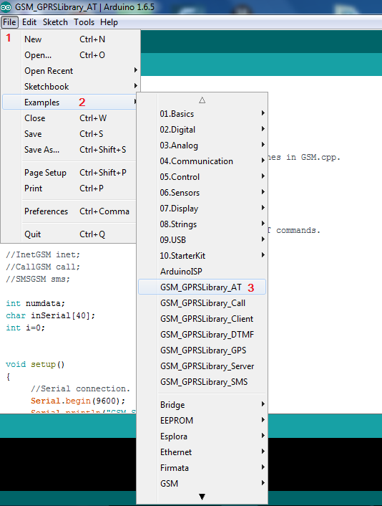This screenshot has height=506, width=382.
Task: Expand Ethernet library examples
Action: pyautogui.click(x=202, y=452)
